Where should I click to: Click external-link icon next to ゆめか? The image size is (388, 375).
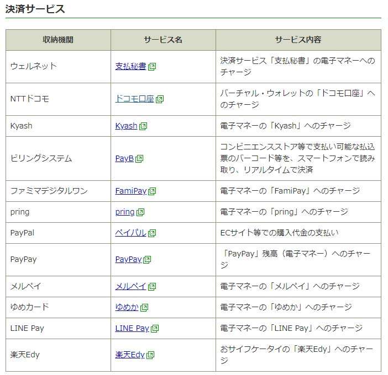click(x=144, y=308)
